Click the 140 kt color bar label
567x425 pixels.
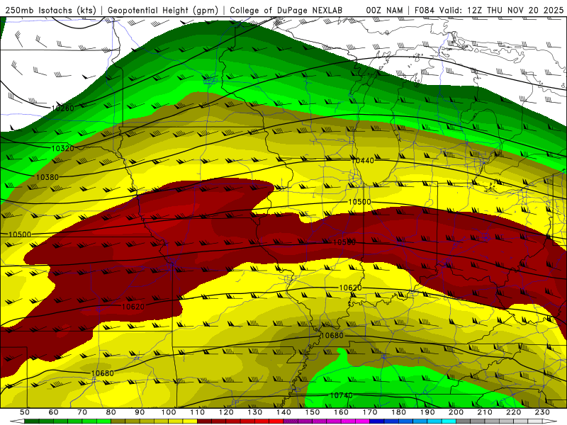pyautogui.click(x=283, y=412)
